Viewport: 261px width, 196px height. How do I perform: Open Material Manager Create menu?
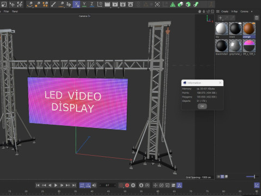pos(225,11)
